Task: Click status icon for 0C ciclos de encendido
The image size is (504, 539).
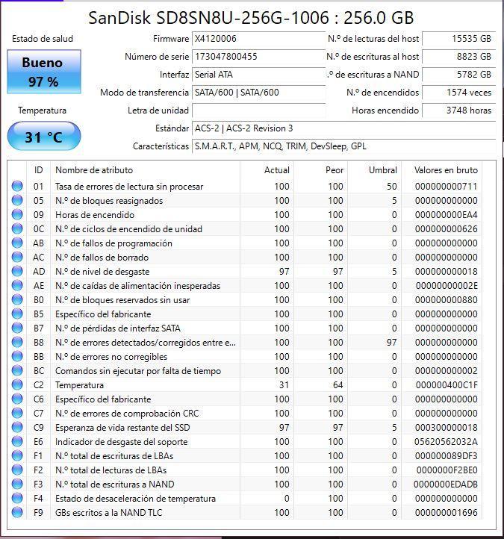Action: [x=17, y=228]
